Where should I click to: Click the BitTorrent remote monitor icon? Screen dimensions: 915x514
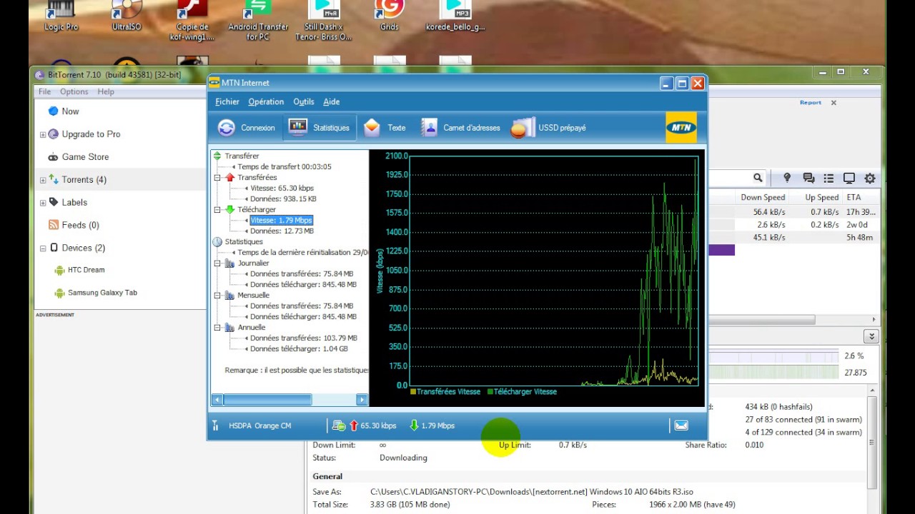[849, 178]
